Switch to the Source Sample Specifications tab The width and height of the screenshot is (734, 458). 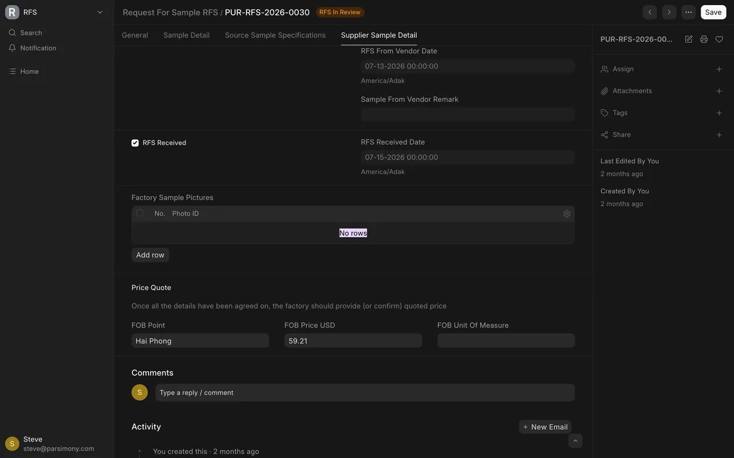click(275, 35)
